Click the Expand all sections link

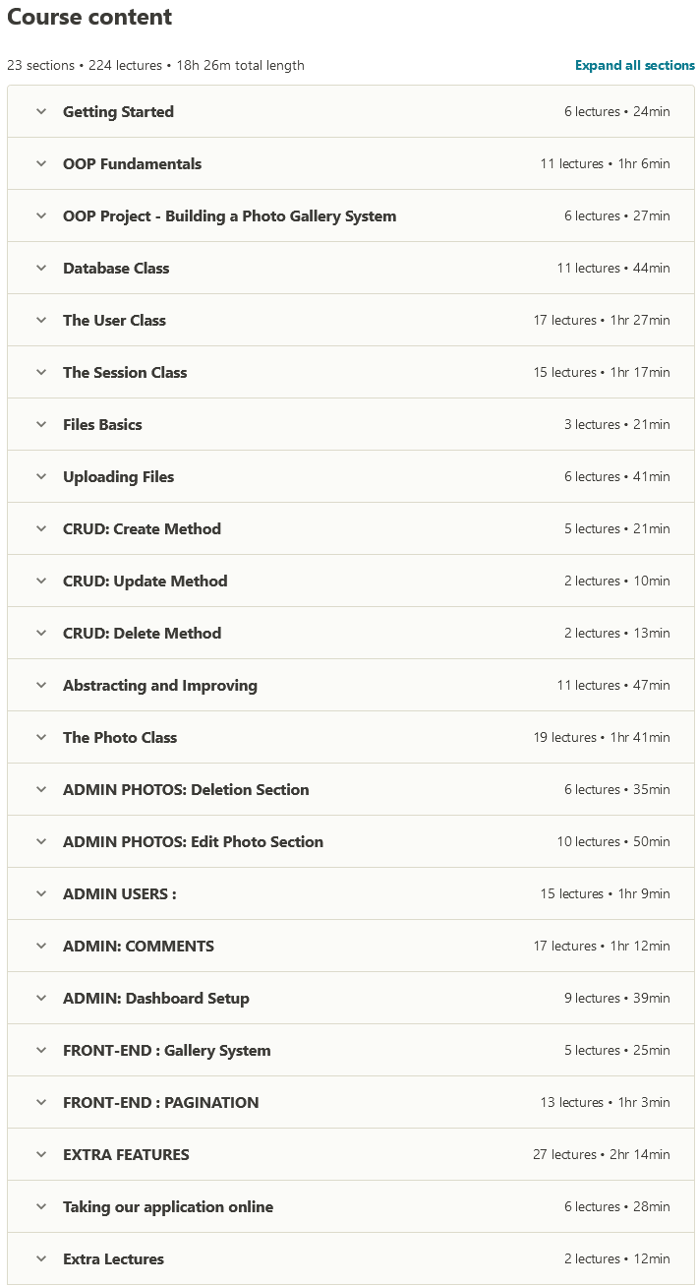click(x=634, y=66)
